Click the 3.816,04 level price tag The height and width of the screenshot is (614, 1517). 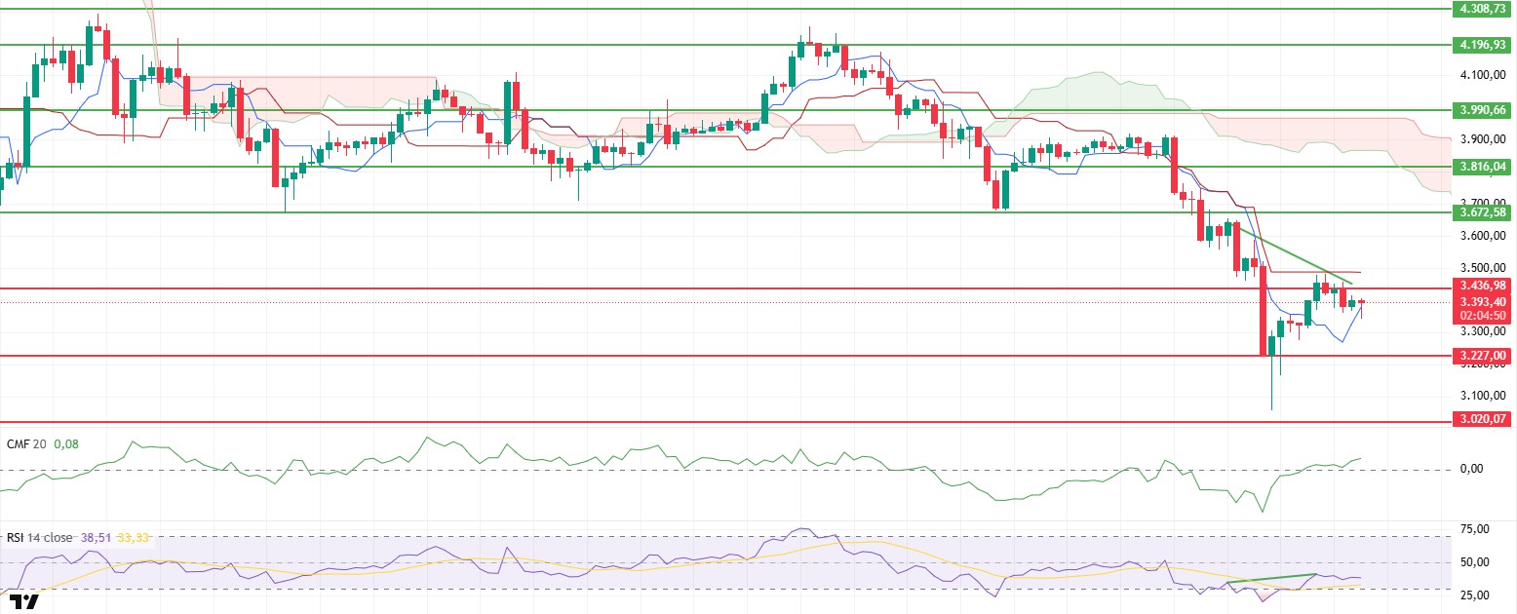(x=1484, y=167)
